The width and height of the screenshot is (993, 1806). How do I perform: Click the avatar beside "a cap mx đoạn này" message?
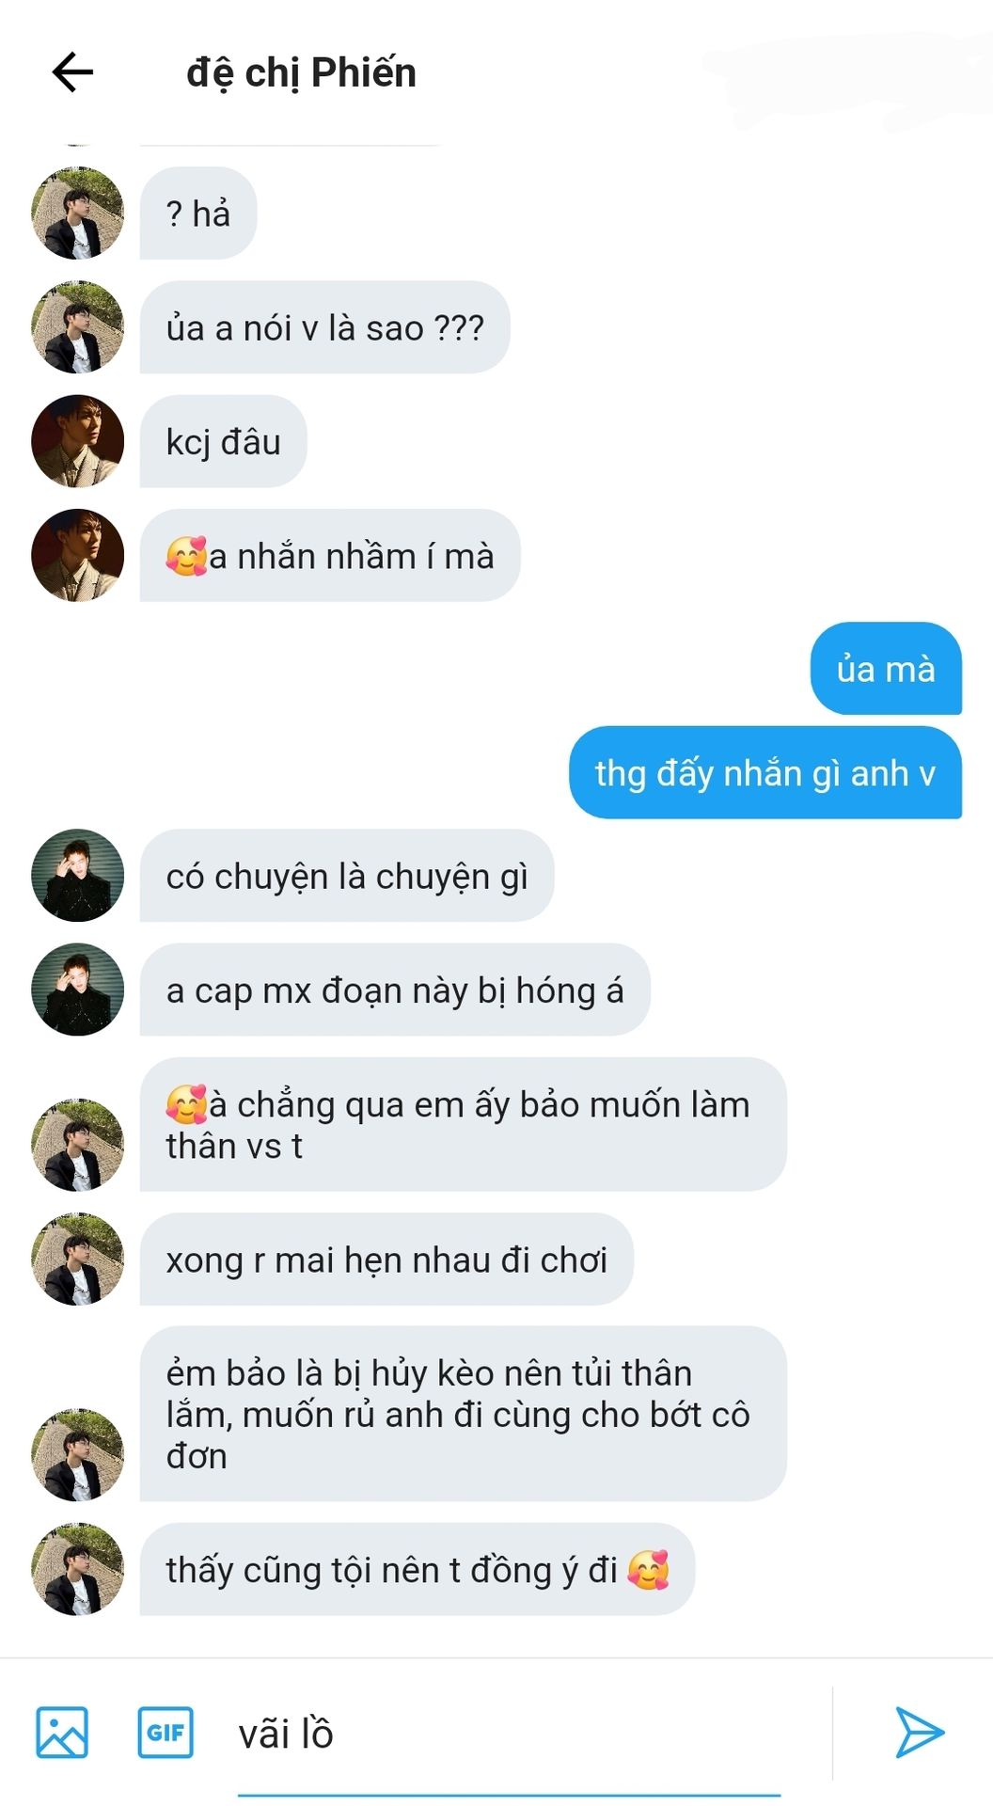[x=78, y=990]
